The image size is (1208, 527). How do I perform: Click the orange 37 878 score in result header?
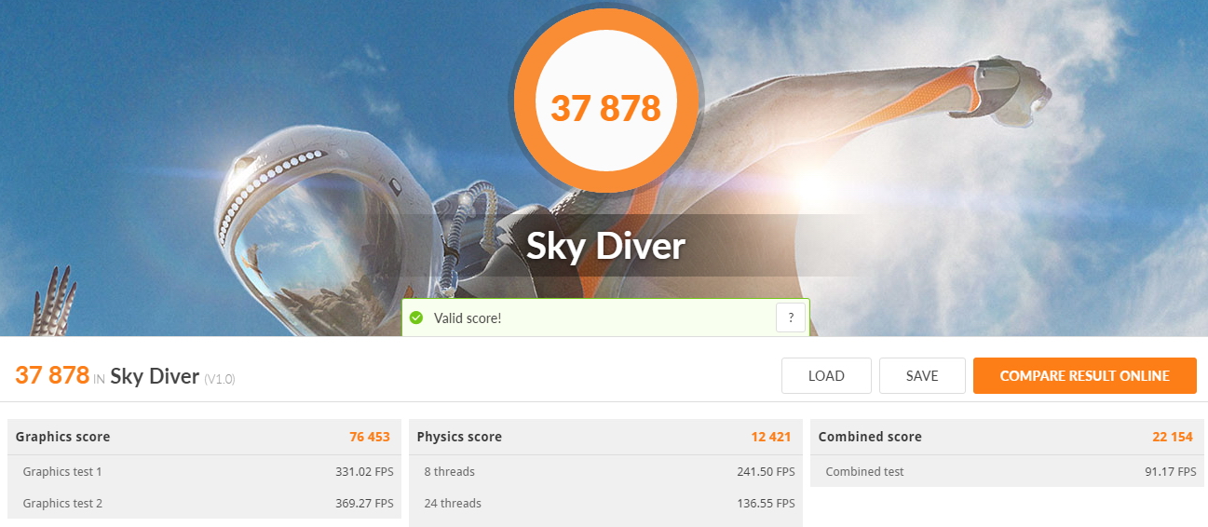coord(52,375)
